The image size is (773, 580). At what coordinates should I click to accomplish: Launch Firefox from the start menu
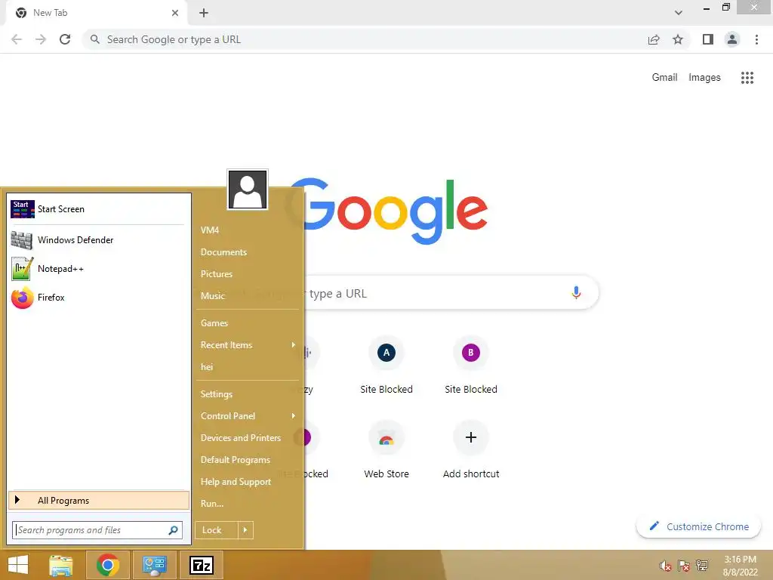99,298
